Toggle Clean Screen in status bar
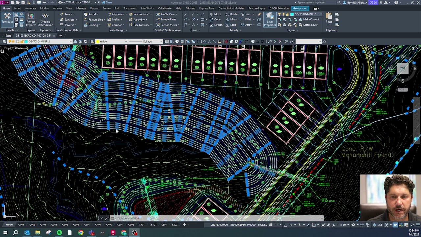Screen dimensions: 421x237 412,225
